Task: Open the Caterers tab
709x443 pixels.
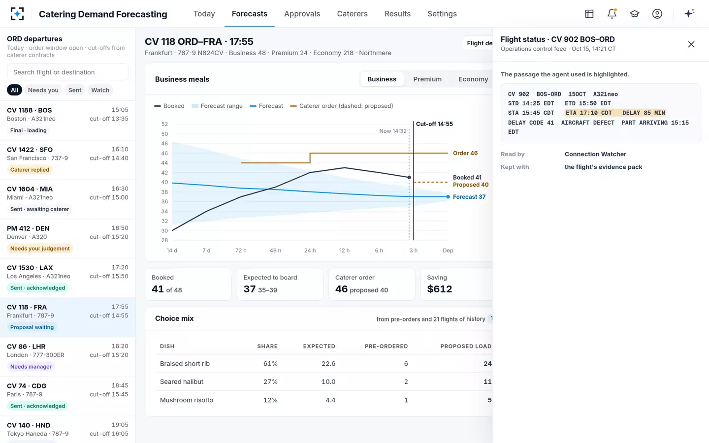Action: click(x=353, y=14)
